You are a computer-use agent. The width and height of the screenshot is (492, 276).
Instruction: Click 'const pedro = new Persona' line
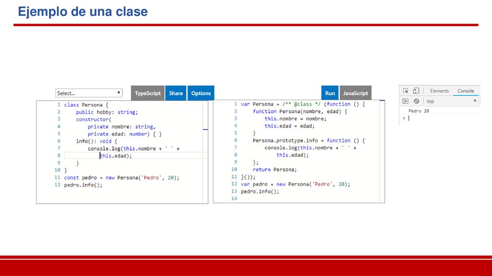(x=122, y=178)
